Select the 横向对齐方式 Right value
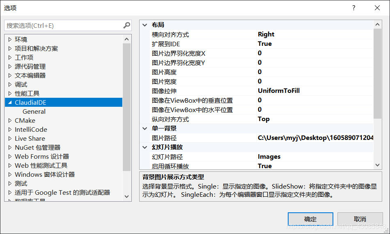This screenshot has height=234, width=390. click(314, 34)
